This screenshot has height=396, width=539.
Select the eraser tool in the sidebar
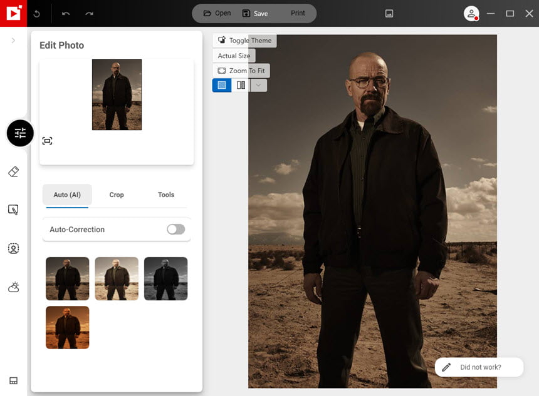coord(13,171)
